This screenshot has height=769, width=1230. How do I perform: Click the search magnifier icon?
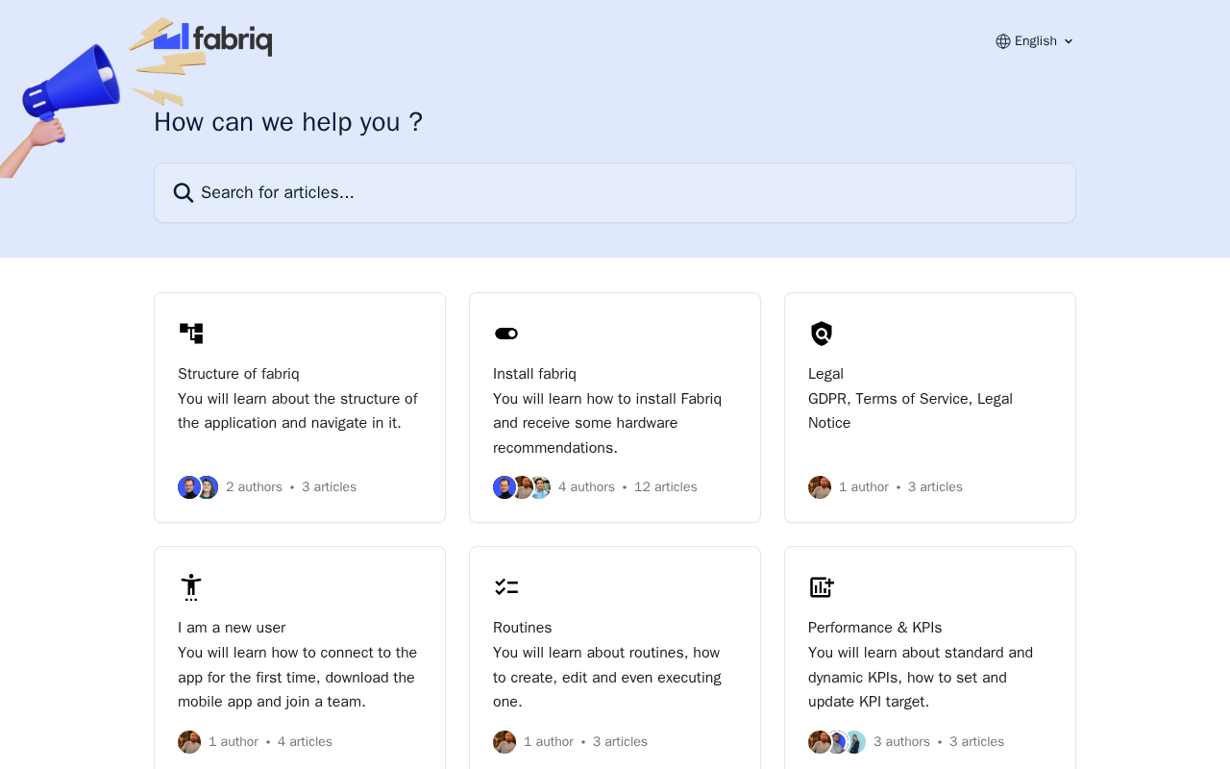pyautogui.click(x=184, y=193)
